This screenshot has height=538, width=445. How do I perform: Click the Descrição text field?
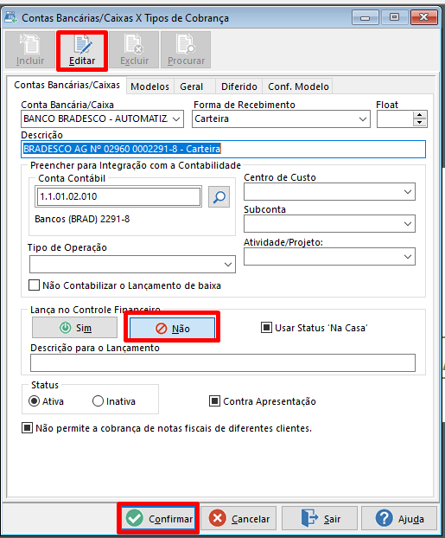point(223,150)
